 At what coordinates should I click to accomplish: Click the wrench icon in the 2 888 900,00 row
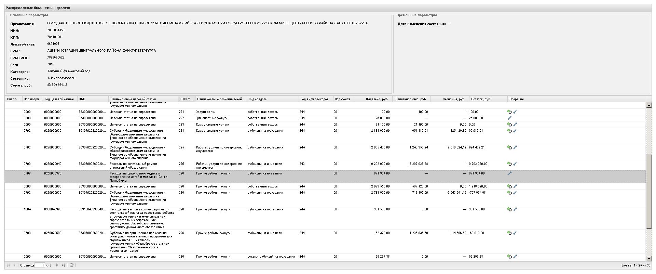click(515, 131)
